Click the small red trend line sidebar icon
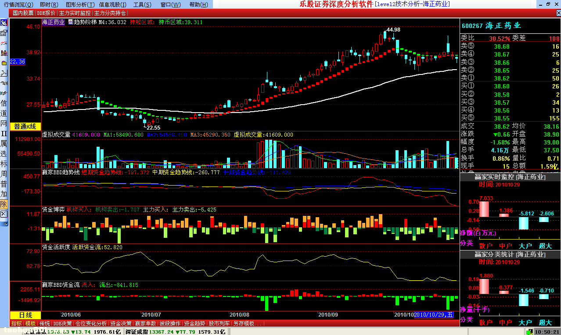Viewport: 561px width, 335px height. [4, 43]
